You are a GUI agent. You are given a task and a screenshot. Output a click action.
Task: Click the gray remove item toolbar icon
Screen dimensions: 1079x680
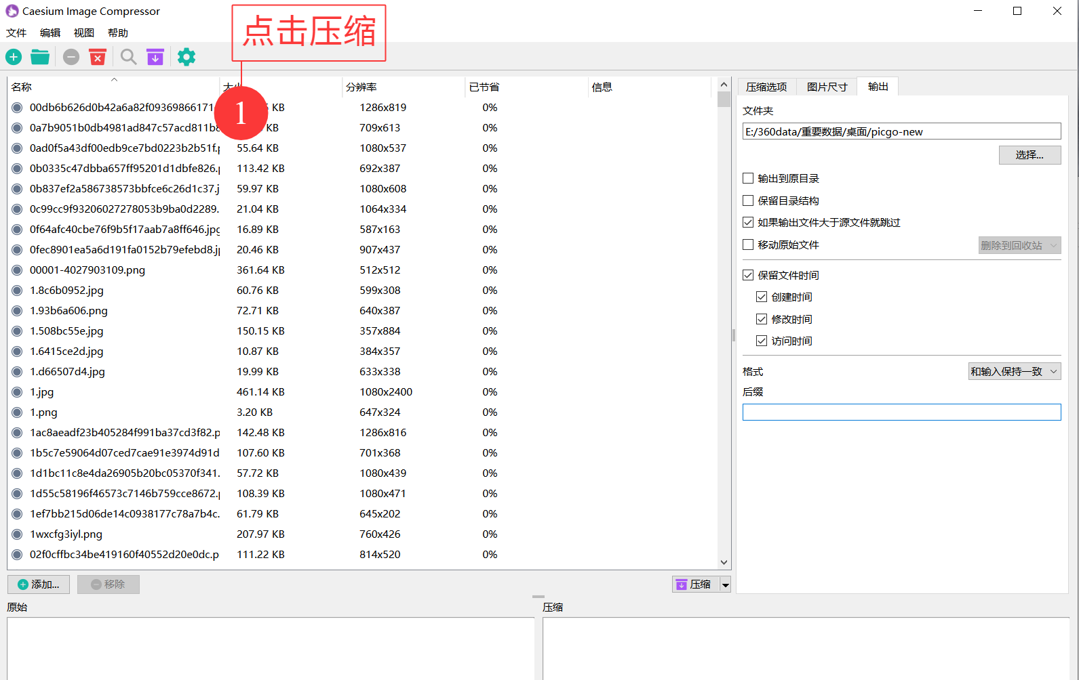(71, 58)
